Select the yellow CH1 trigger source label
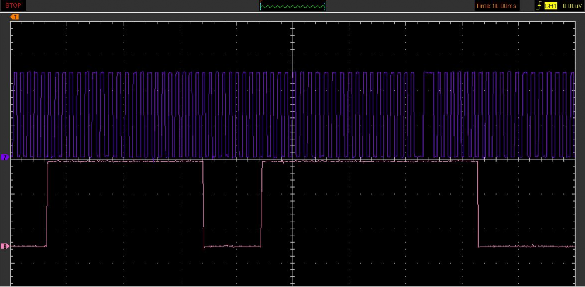 point(550,6)
